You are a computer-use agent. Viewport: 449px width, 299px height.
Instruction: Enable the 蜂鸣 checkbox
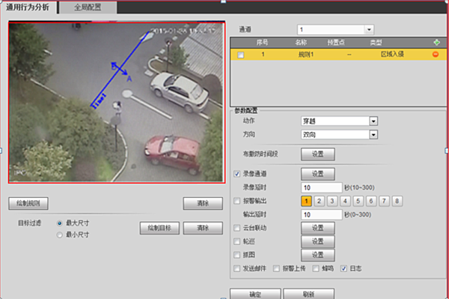tap(316, 268)
